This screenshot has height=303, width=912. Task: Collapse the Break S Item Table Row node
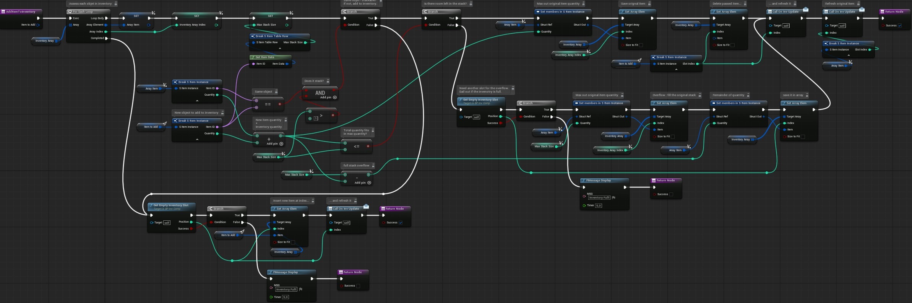pyautogui.click(x=280, y=49)
